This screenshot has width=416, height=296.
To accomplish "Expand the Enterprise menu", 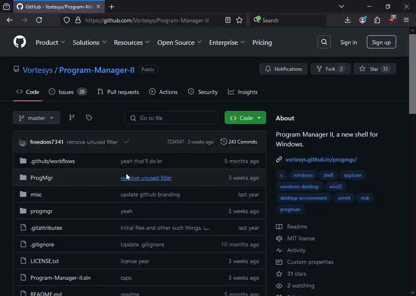I will point(227,42).
